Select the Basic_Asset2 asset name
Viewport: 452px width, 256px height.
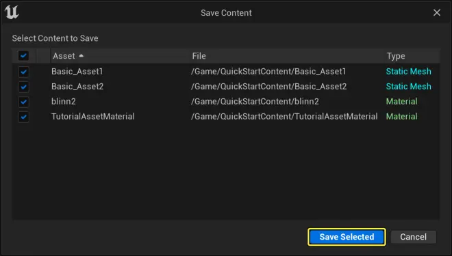[77, 87]
